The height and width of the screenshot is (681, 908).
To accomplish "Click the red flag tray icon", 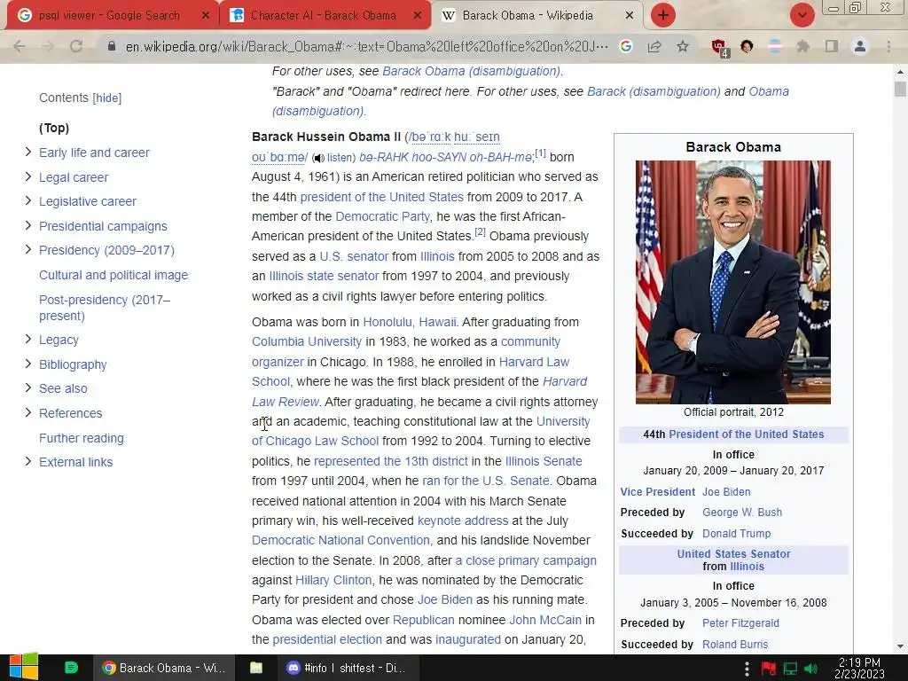I will coord(769,669).
